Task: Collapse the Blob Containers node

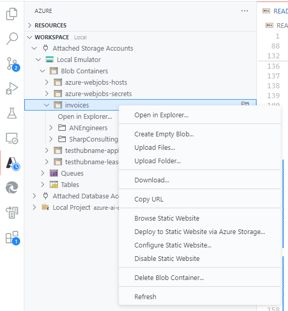Action: (x=42, y=71)
